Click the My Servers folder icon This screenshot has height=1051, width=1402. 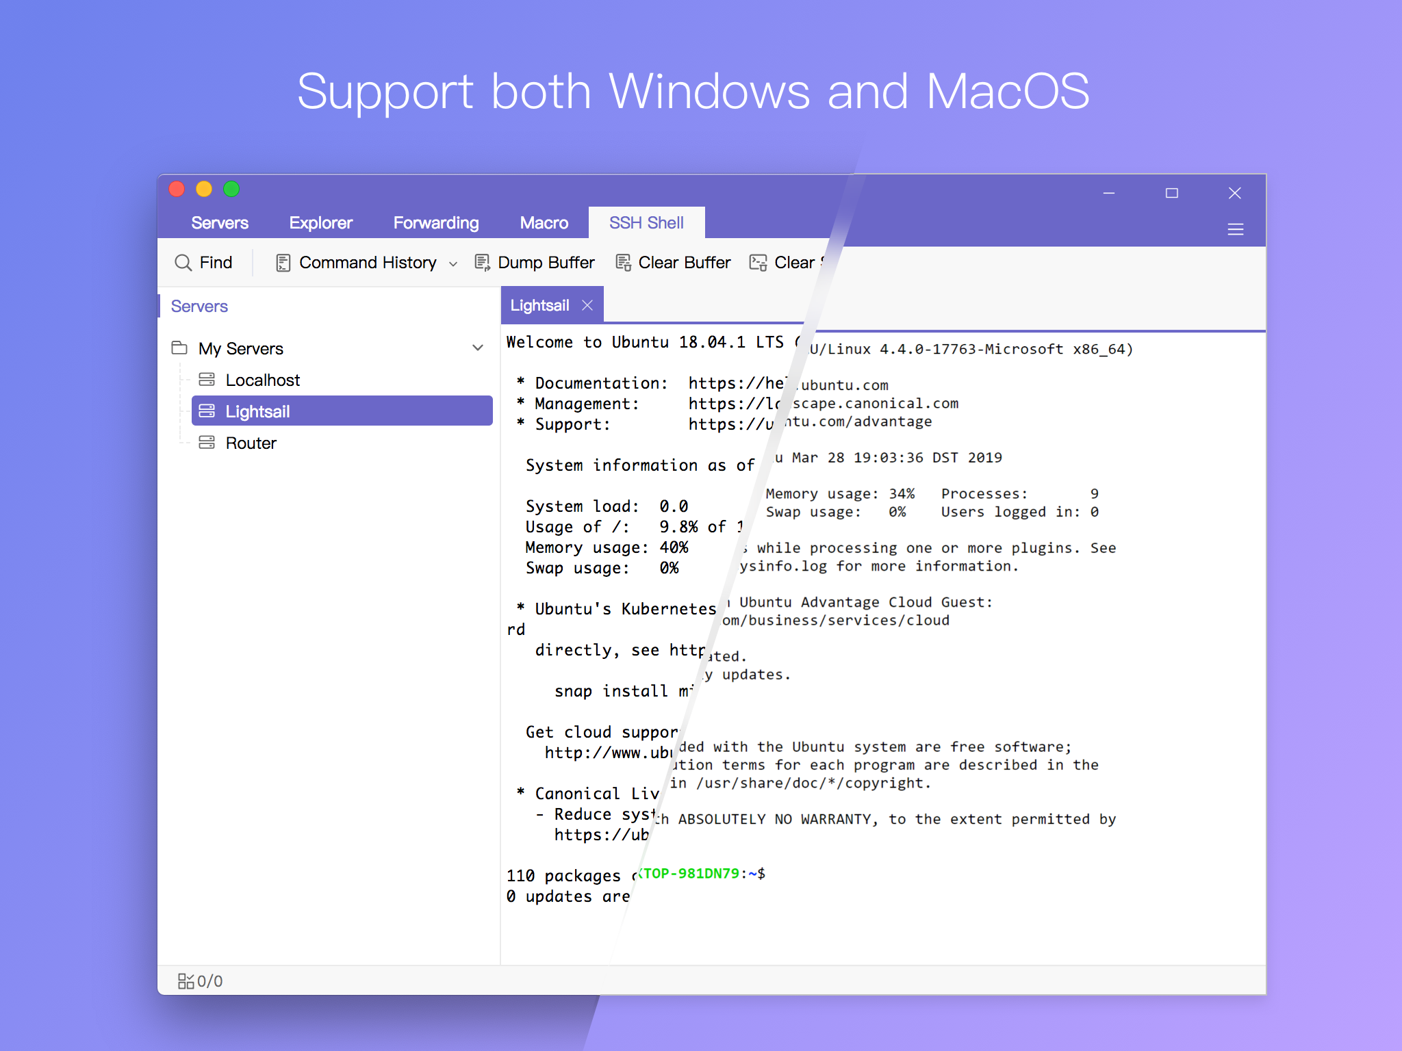[179, 348]
